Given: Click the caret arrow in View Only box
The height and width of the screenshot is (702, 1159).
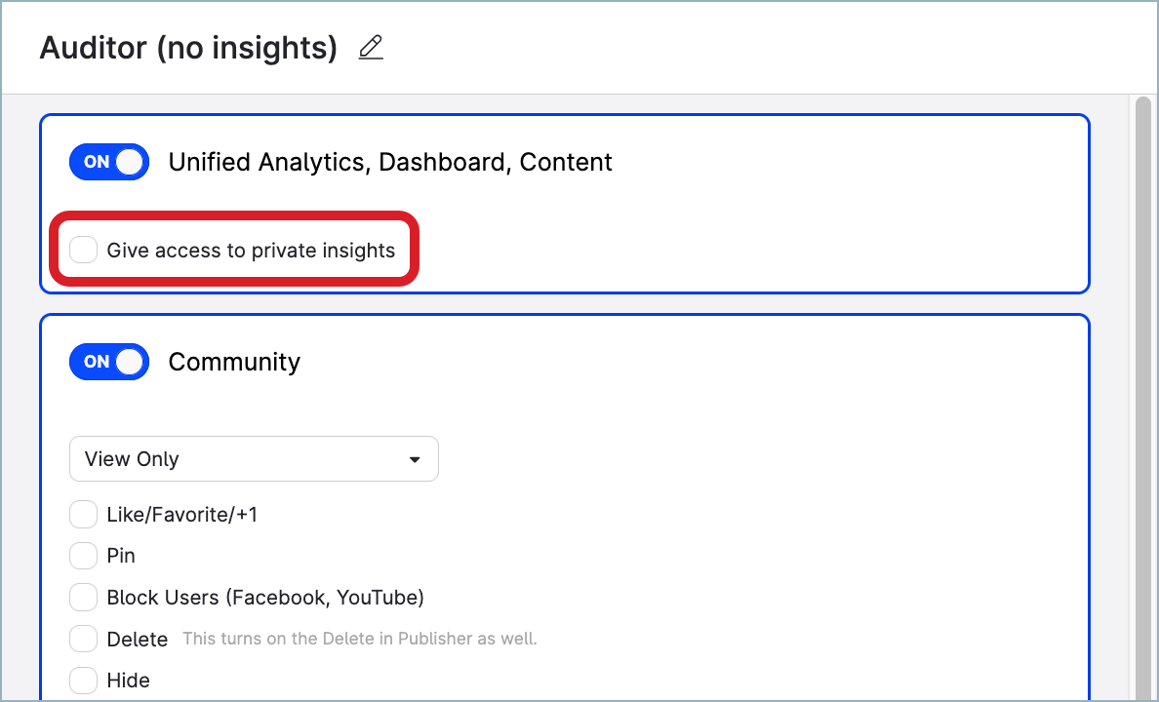Looking at the screenshot, I should [415, 459].
